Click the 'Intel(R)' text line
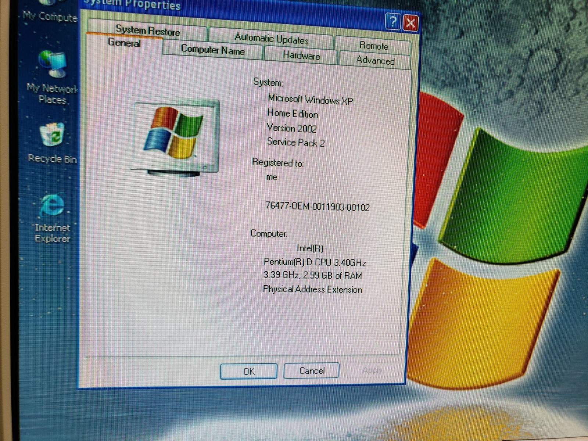588x441 pixels. tap(310, 248)
